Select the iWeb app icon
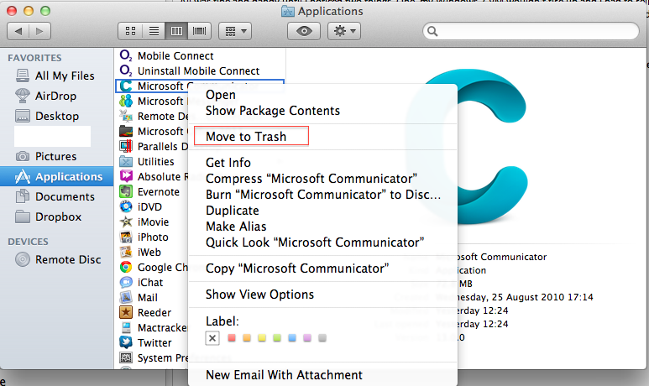The height and width of the screenshot is (386, 649). (126, 252)
